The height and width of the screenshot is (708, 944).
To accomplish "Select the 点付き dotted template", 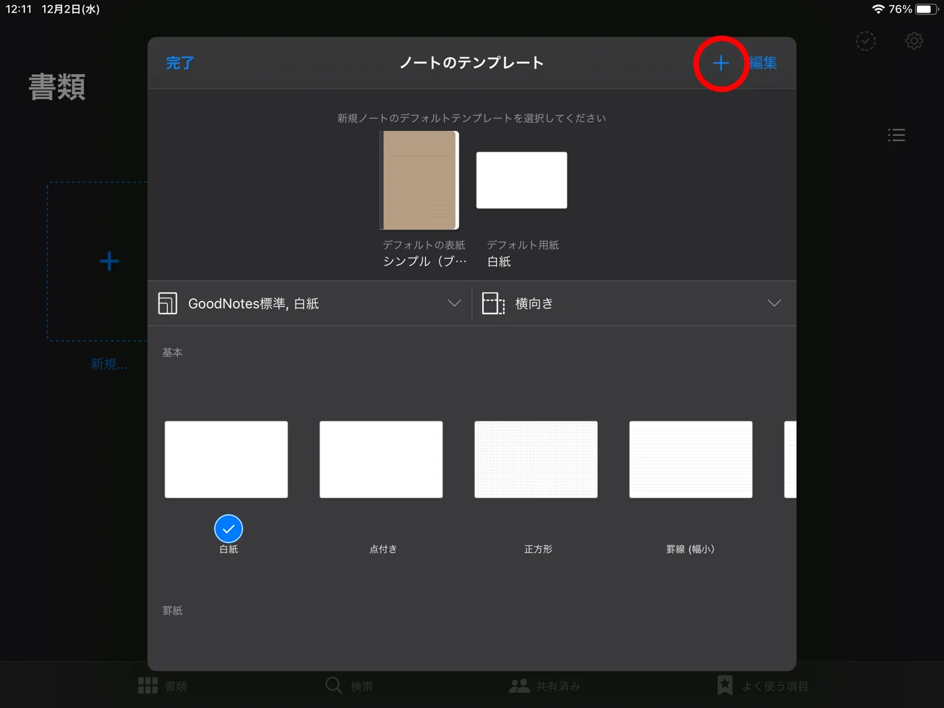I will coord(381,459).
